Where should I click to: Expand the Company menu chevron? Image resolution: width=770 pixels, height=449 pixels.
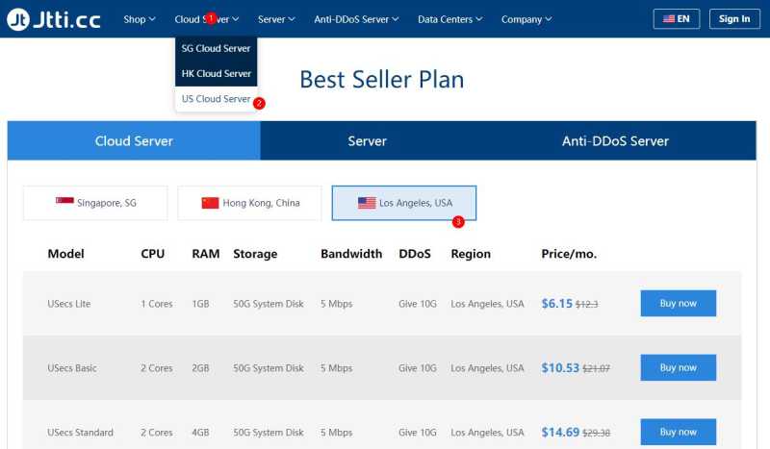[x=549, y=19]
